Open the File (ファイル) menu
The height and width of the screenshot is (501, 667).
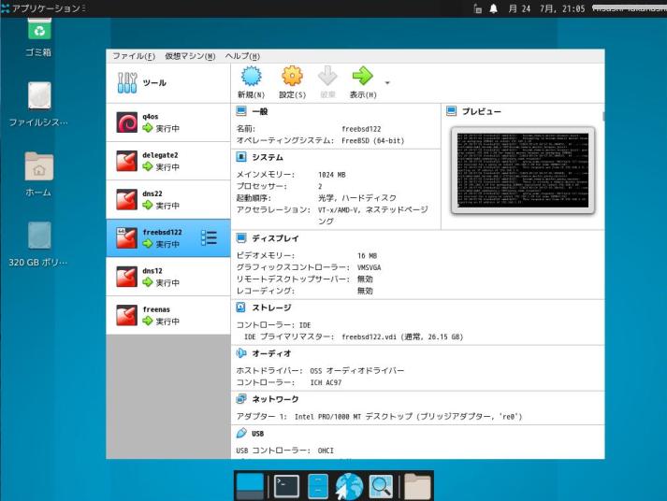click(x=134, y=56)
